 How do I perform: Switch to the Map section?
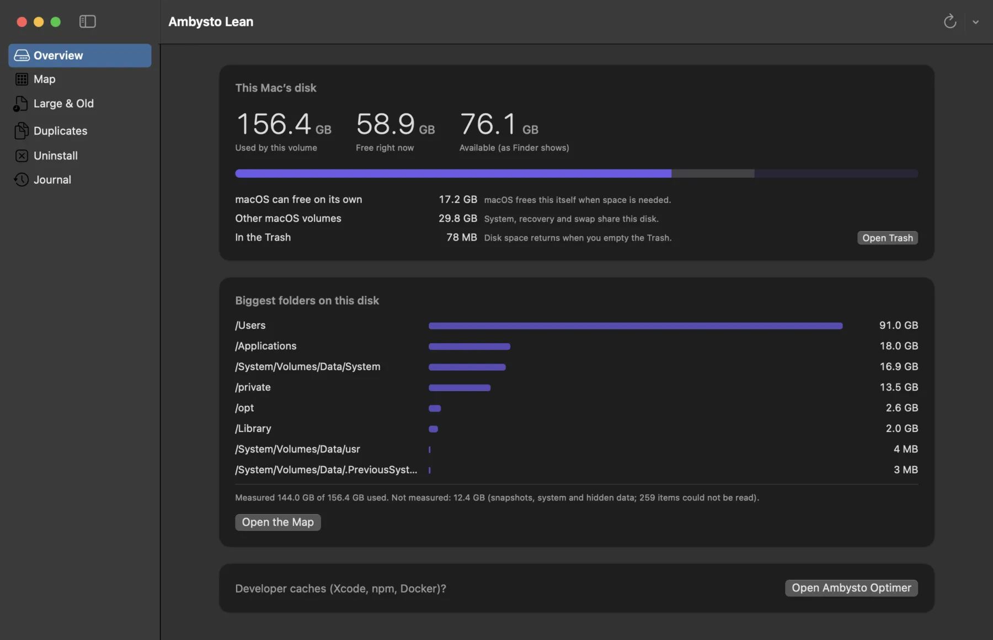pyautogui.click(x=80, y=79)
